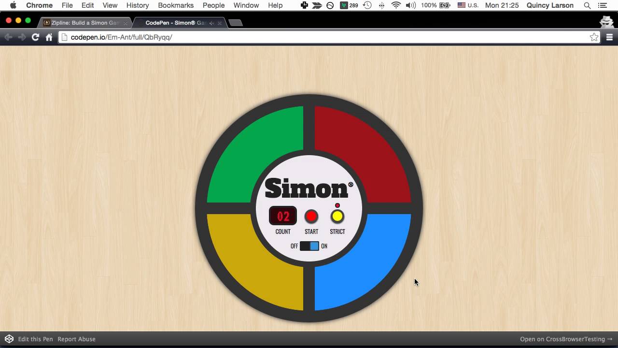This screenshot has width=618, height=348.
Task: Go to the browser Home page
Action: pos(49,37)
